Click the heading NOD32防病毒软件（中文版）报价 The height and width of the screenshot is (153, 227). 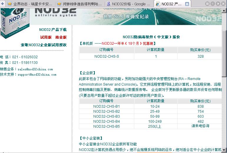coord(151,37)
